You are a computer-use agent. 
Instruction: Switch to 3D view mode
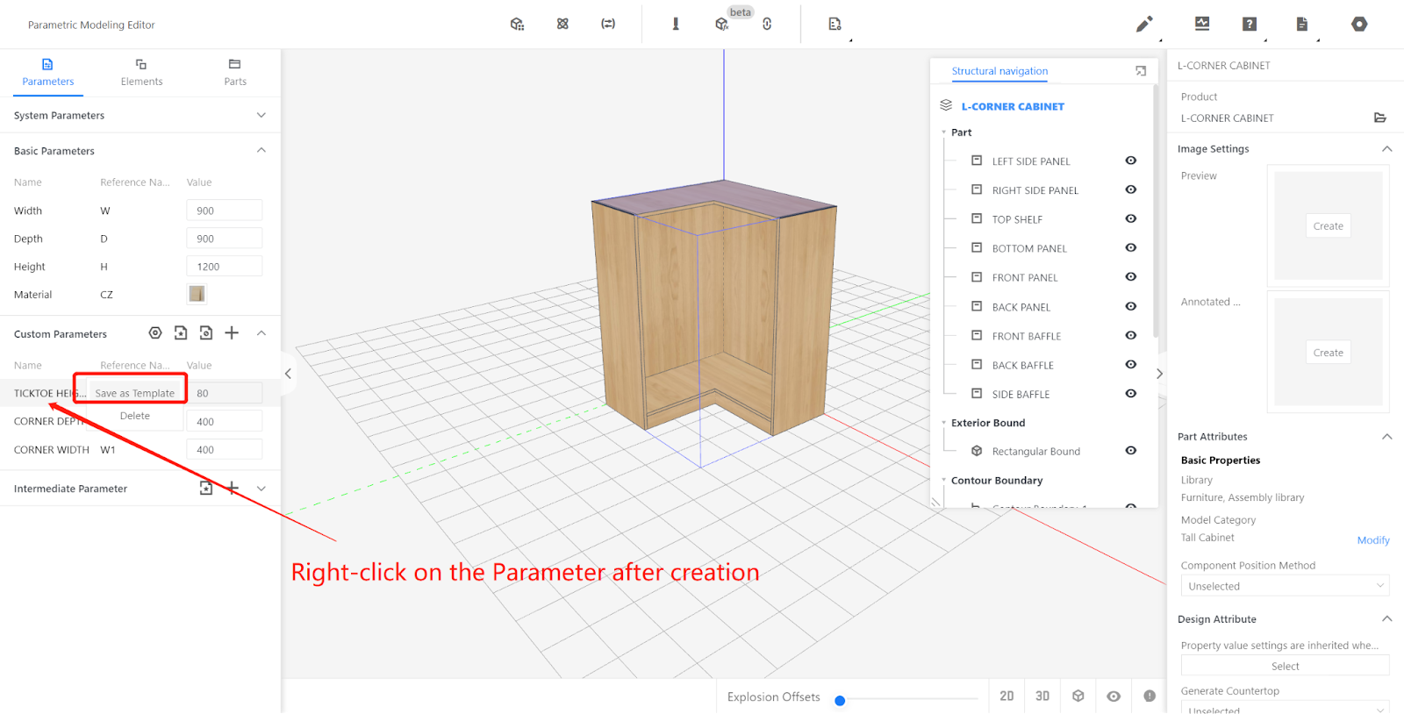tap(1042, 696)
